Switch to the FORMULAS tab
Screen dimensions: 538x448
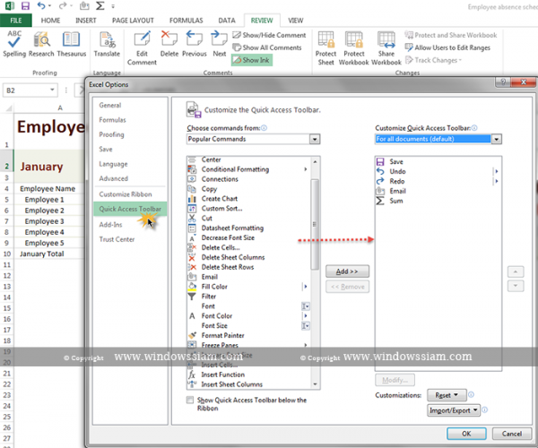[186, 21]
